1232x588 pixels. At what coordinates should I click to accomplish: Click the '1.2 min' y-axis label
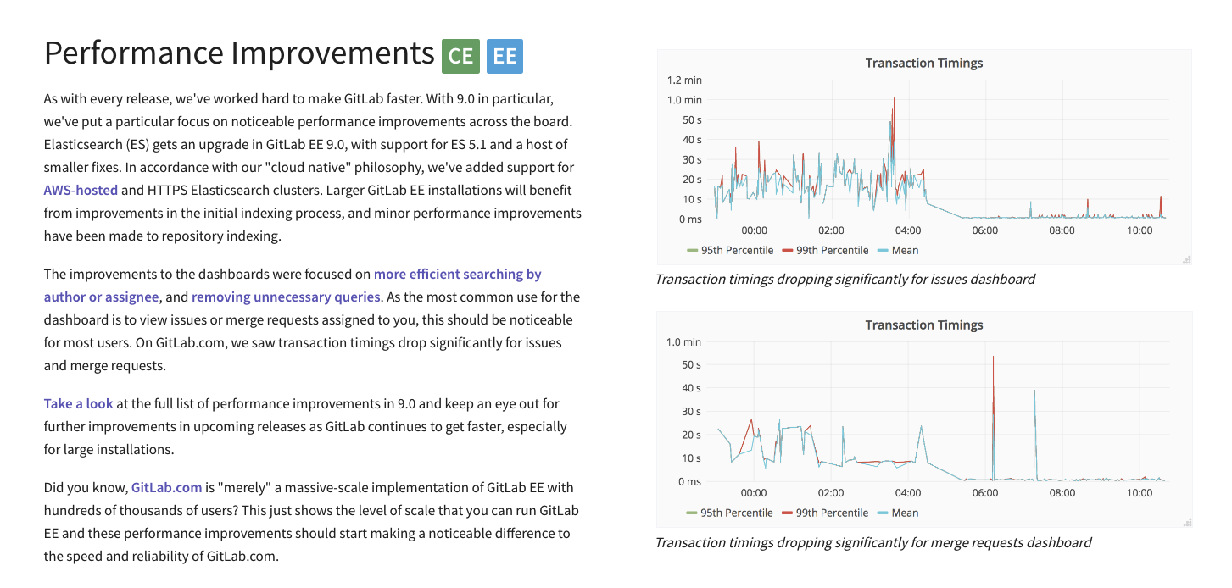pos(684,80)
